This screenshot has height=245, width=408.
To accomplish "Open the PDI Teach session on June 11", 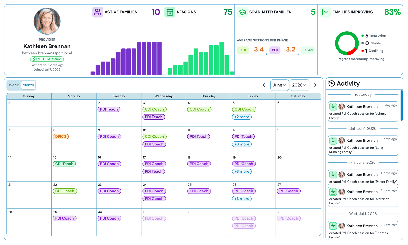I will pos(199,137).
